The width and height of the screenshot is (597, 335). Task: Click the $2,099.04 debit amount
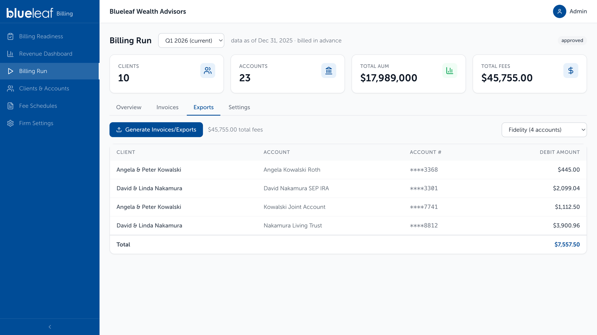coord(566,188)
